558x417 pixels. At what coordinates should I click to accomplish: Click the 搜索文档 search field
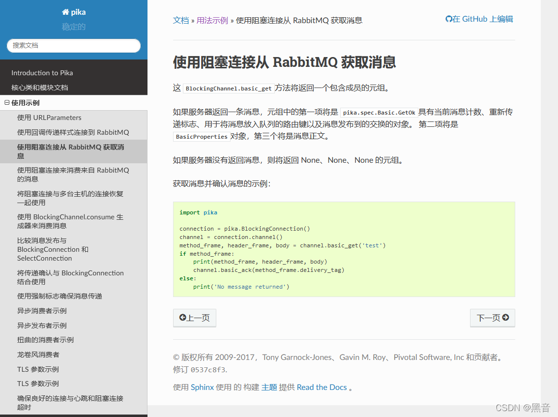click(73, 45)
